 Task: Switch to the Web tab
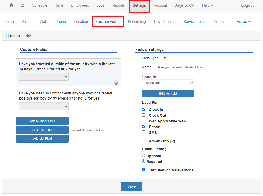tap(43, 22)
